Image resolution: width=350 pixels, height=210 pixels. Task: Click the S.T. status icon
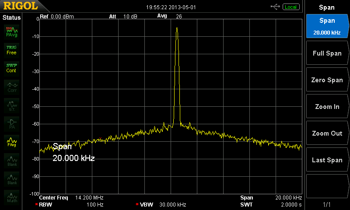point(11,105)
